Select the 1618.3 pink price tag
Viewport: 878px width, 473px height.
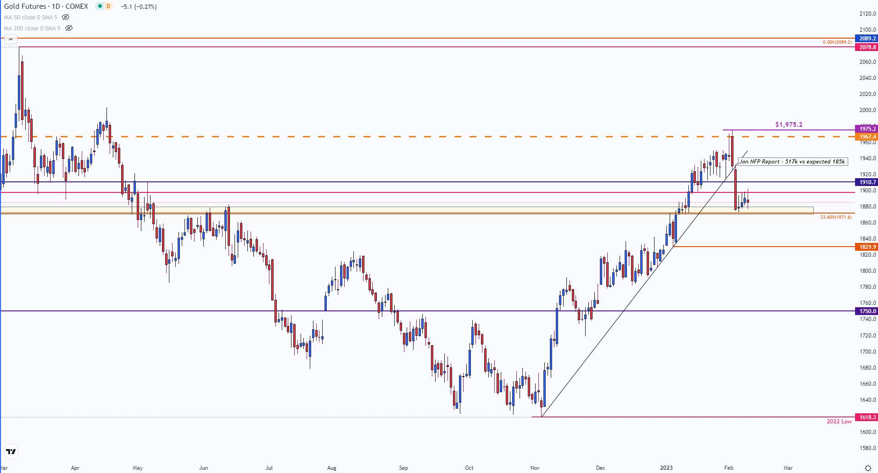[867, 417]
